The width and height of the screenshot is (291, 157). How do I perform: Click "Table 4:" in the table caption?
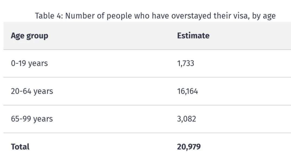click(x=49, y=16)
